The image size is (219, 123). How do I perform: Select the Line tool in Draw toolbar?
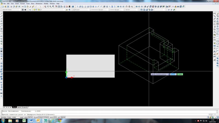(2, 14)
